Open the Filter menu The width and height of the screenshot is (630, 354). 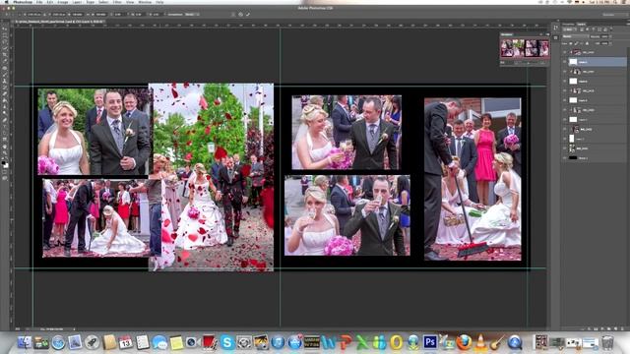pos(117,2)
